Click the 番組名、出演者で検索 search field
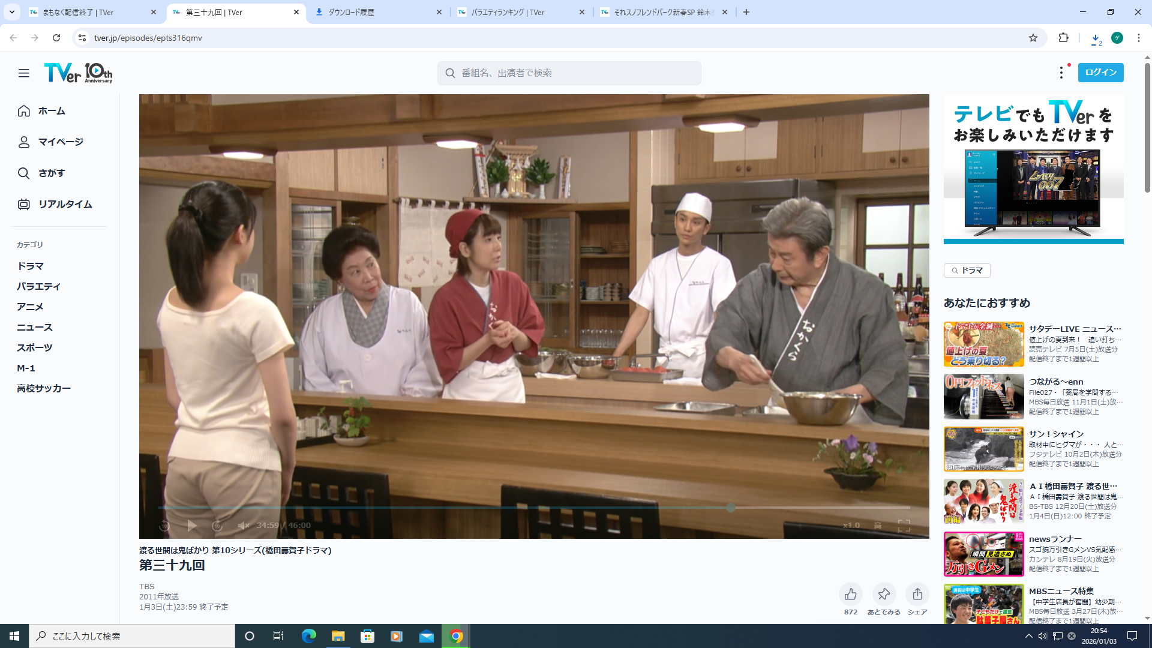This screenshot has height=648, width=1152. pos(569,73)
